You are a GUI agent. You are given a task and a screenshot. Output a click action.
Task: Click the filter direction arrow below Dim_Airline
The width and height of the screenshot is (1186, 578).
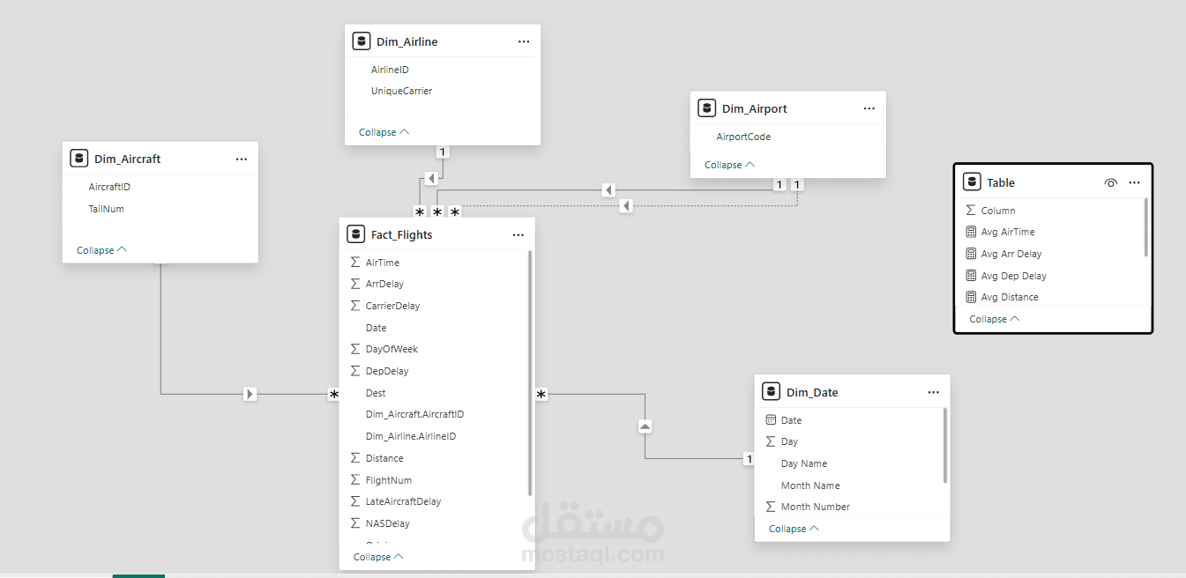point(430,179)
